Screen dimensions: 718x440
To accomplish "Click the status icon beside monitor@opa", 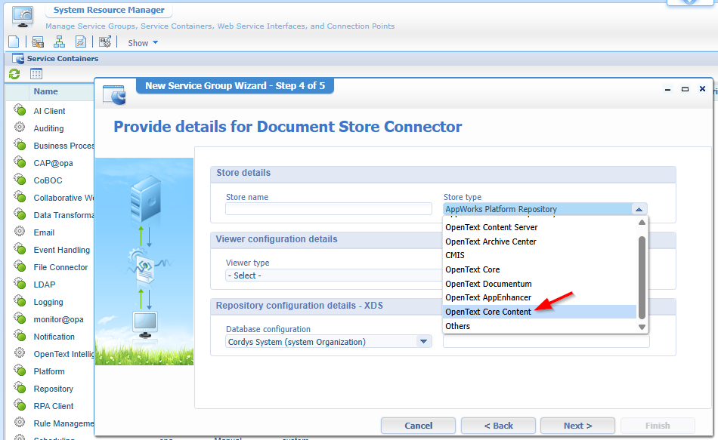I will coord(20,318).
